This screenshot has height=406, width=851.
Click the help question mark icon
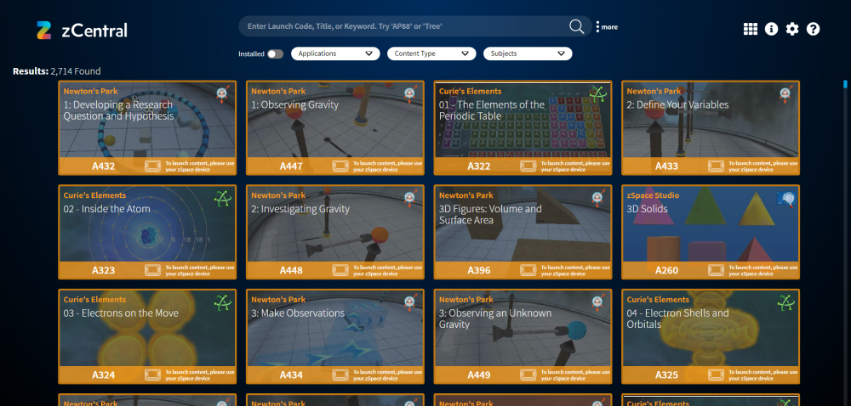click(813, 29)
